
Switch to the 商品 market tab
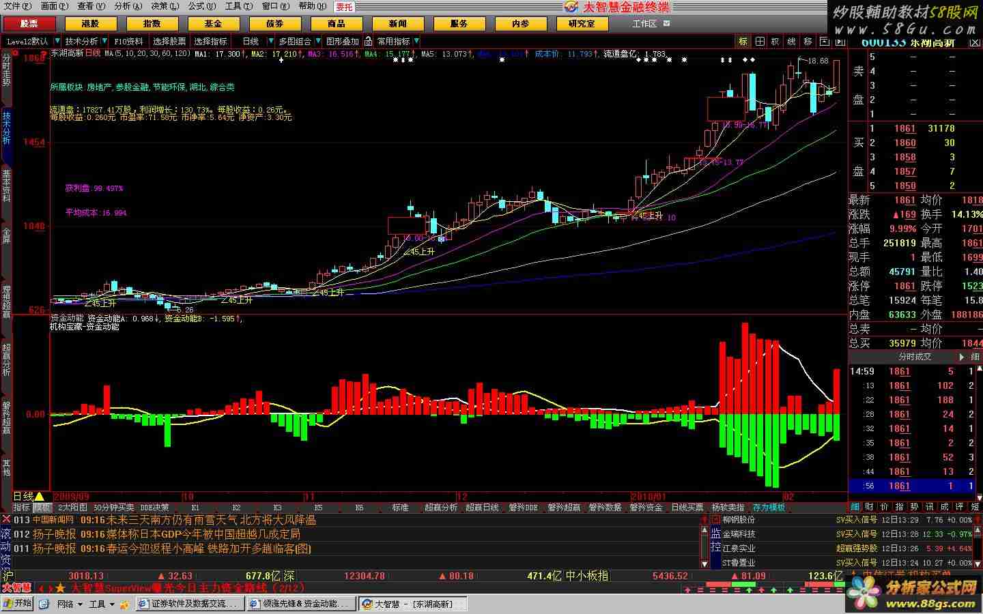(336, 23)
